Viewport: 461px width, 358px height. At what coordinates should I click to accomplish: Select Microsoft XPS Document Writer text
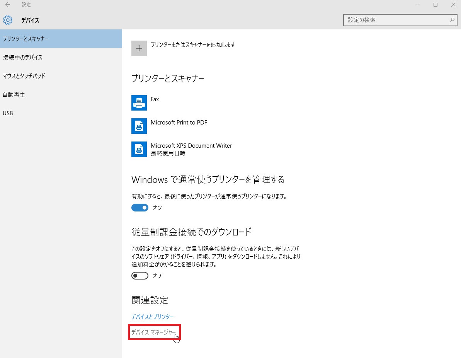coord(191,146)
